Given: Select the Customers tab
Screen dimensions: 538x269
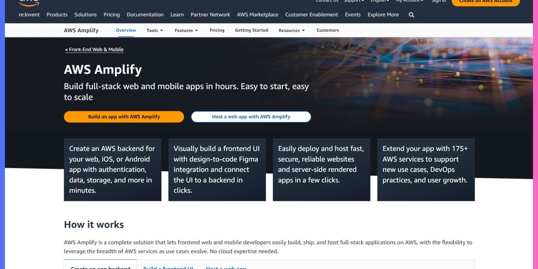Looking at the screenshot, I should (327, 30).
